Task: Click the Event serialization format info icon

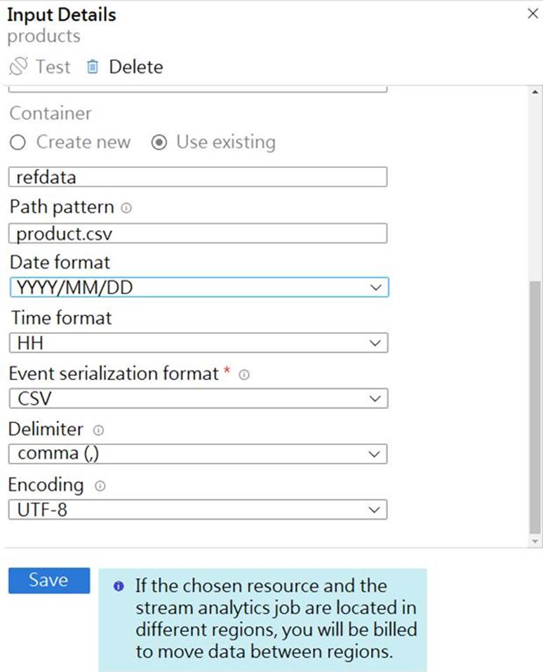Action: click(244, 375)
